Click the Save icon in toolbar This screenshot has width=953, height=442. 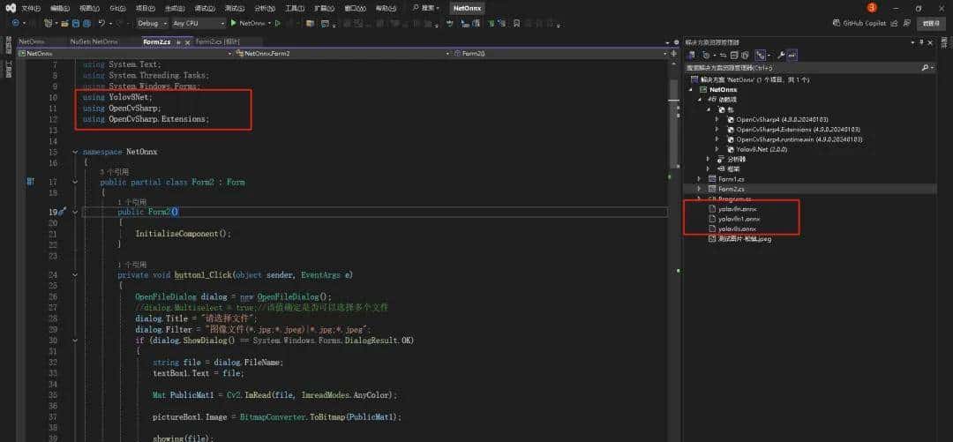tap(75, 23)
